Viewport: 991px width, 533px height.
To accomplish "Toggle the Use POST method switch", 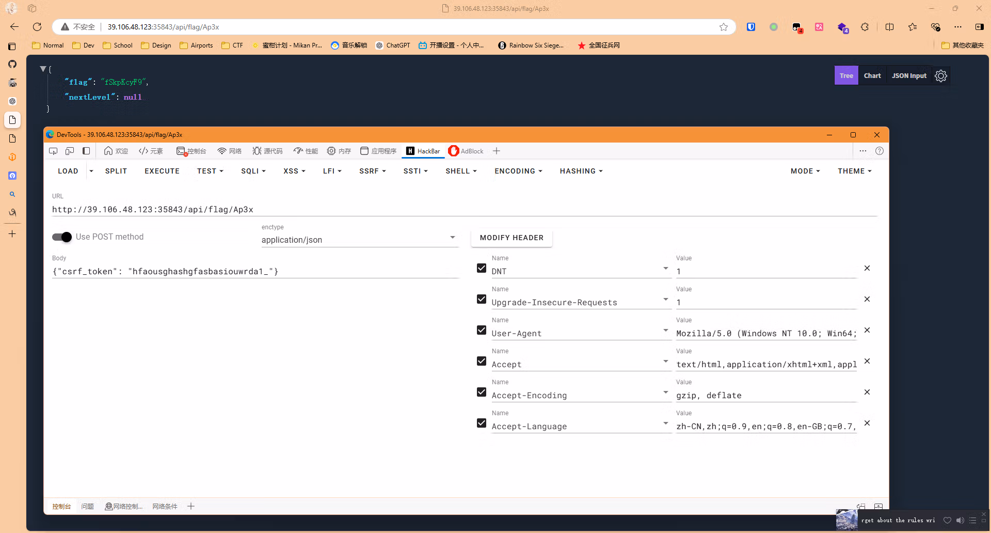I will coord(62,237).
